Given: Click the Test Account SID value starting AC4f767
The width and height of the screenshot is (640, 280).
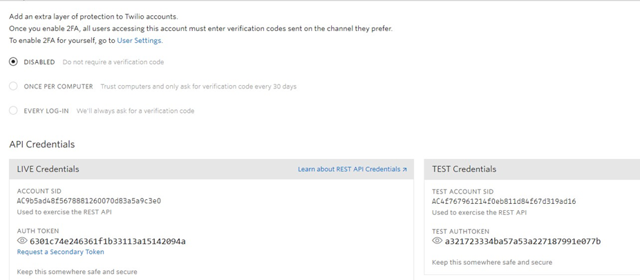Looking at the screenshot, I should coord(504,201).
